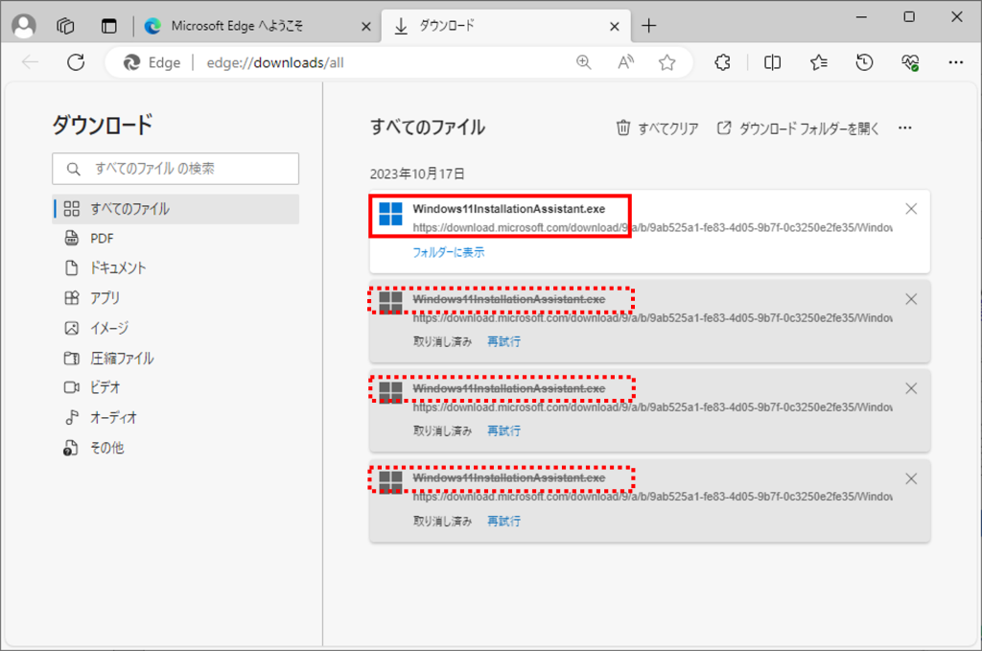Click the ダウンロード sidebar heading
The height and width of the screenshot is (651, 982).
(x=103, y=126)
